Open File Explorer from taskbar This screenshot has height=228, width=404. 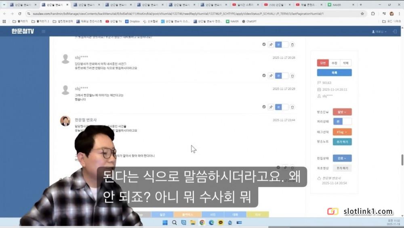click(193, 222)
